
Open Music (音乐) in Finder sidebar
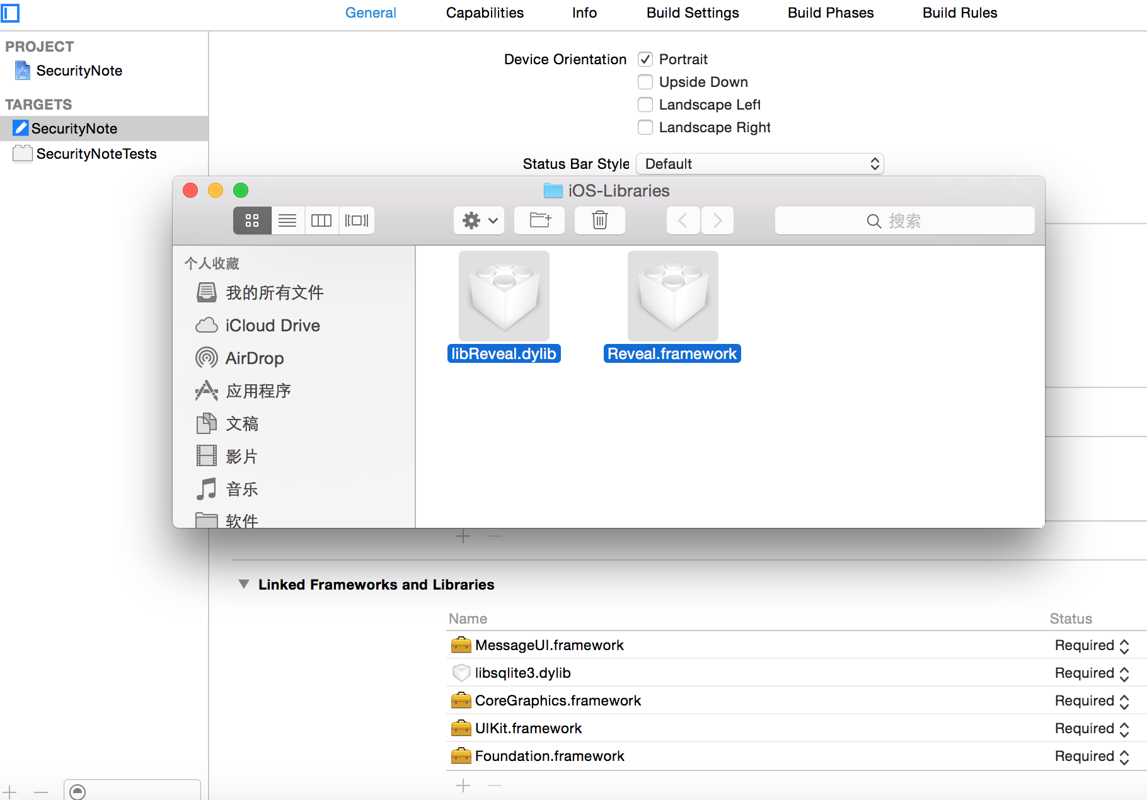(227, 489)
